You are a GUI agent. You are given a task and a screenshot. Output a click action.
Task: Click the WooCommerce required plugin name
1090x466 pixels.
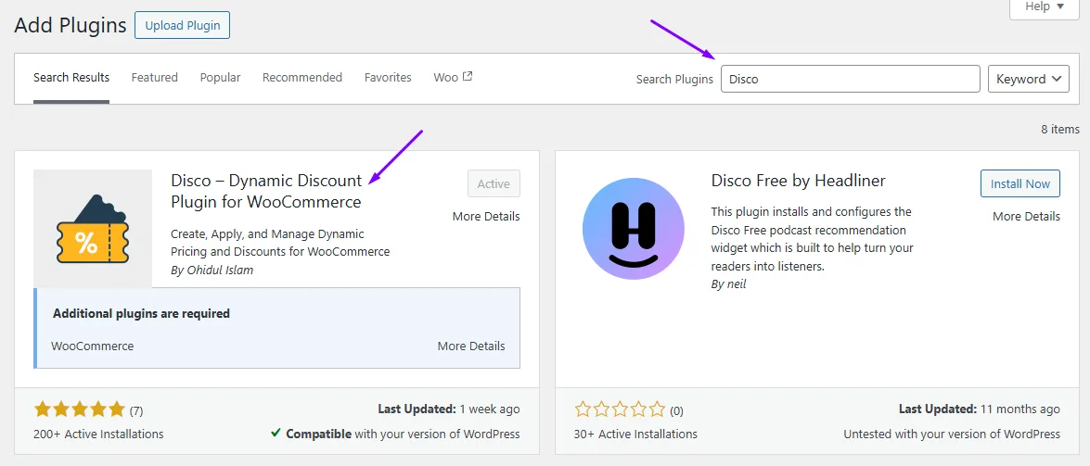[93, 346]
